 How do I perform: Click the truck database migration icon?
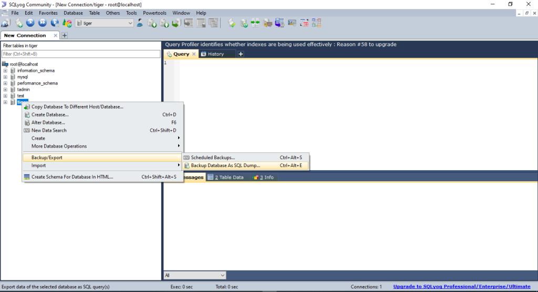(267, 23)
